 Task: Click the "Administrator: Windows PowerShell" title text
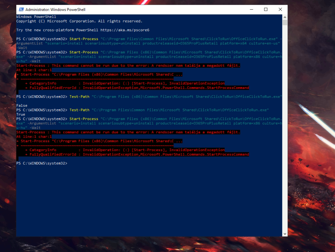tap(55, 10)
